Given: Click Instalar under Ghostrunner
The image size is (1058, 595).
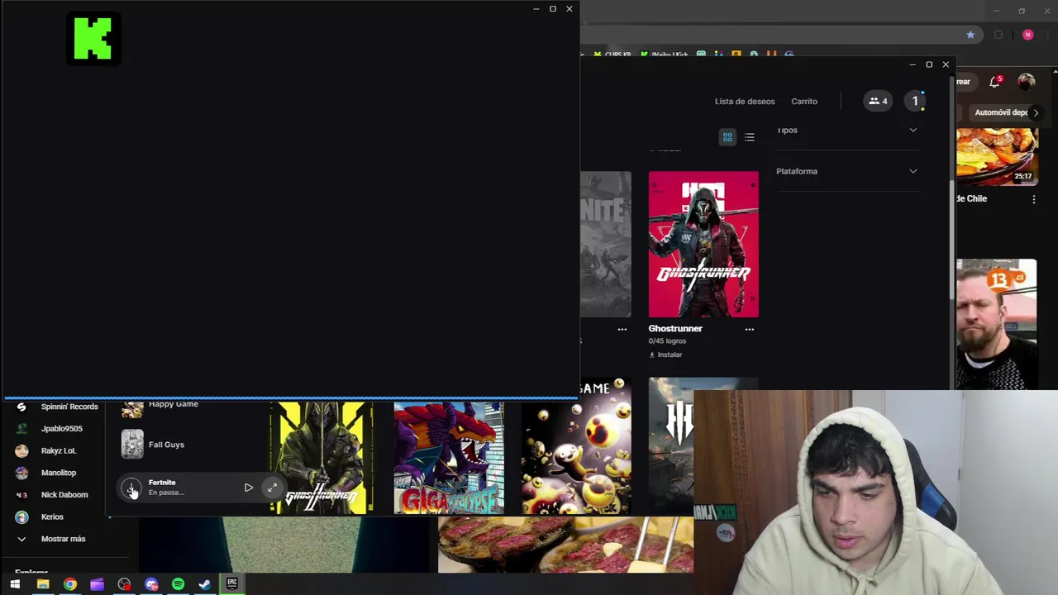Looking at the screenshot, I should (x=666, y=355).
